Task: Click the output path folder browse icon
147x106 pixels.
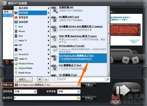Action: pos(78,98)
